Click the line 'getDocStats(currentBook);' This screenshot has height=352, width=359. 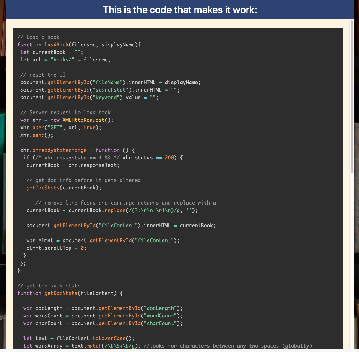(64, 188)
